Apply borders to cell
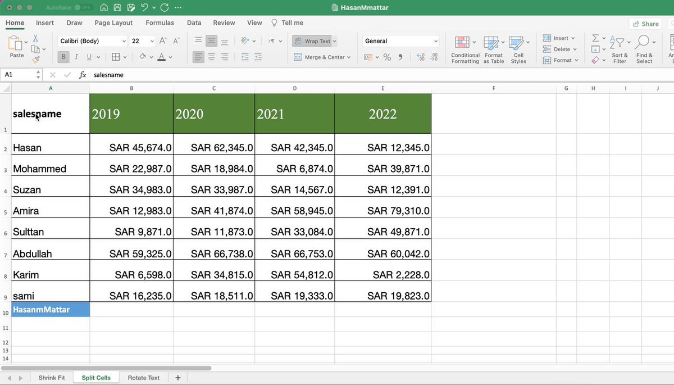 [115, 57]
